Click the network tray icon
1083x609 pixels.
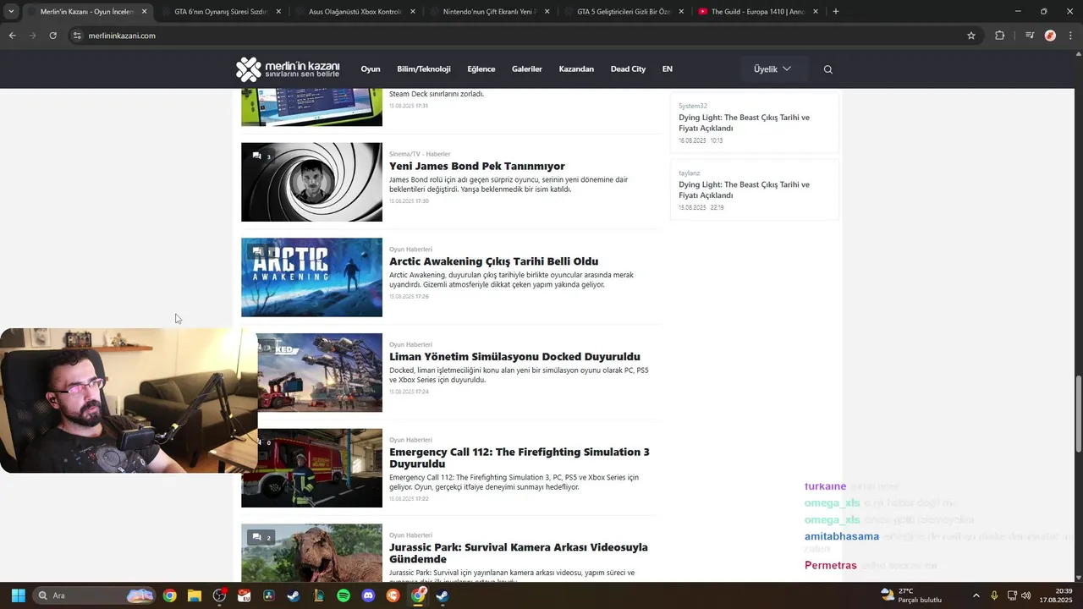click(1013, 595)
